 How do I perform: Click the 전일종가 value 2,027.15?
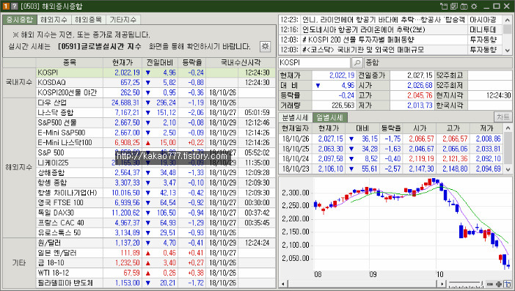(420, 75)
